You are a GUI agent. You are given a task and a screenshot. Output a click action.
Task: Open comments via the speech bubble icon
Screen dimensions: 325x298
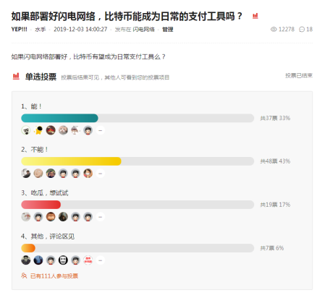click(302, 30)
